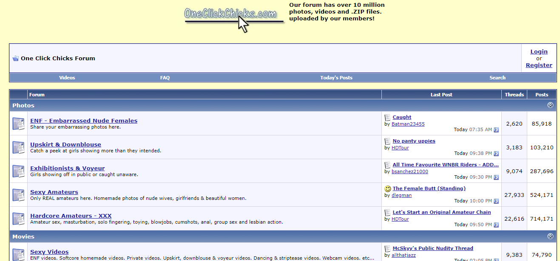Click forum status icon for Sexy Amateurs row
This screenshot has height=261, width=560.
18,195
